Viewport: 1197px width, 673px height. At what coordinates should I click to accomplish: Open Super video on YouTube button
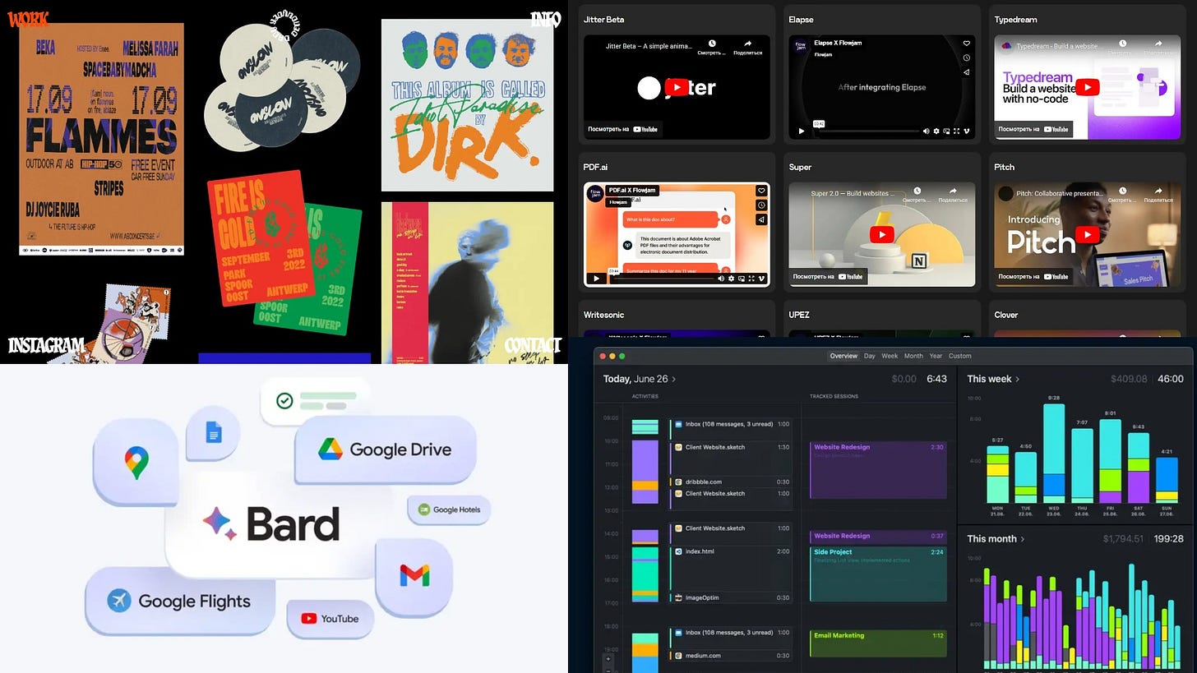(828, 277)
